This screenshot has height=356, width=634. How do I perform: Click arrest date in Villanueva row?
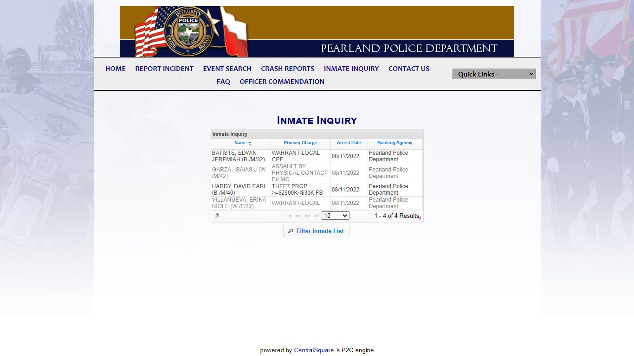pos(349,203)
